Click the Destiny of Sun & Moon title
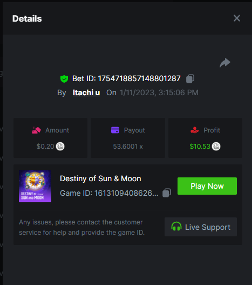This screenshot has height=285, width=252. point(100,178)
